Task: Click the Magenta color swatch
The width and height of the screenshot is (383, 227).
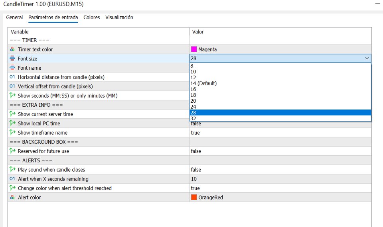Action: coord(194,49)
